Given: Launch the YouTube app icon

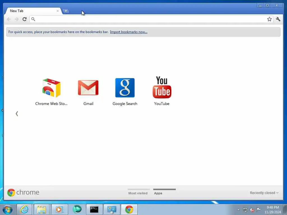Looking at the screenshot, I should coord(162,87).
